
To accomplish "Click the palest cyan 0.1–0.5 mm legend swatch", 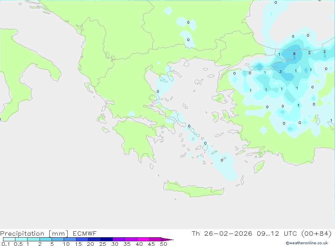I will coord(9,239).
